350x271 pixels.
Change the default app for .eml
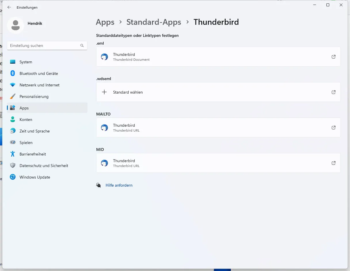[218, 57]
